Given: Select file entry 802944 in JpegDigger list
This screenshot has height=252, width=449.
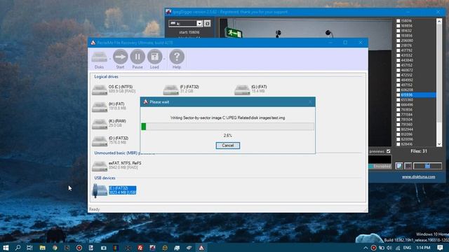Looking at the screenshot, I should pyautogui.click(x=407, y=129).
